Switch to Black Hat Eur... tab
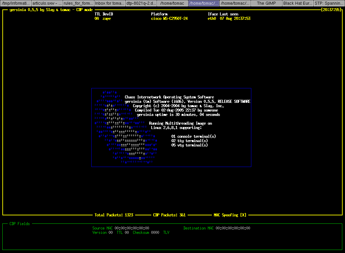This screenshot has width=345, height=253. pyautogui.click(x=298, y=3)
